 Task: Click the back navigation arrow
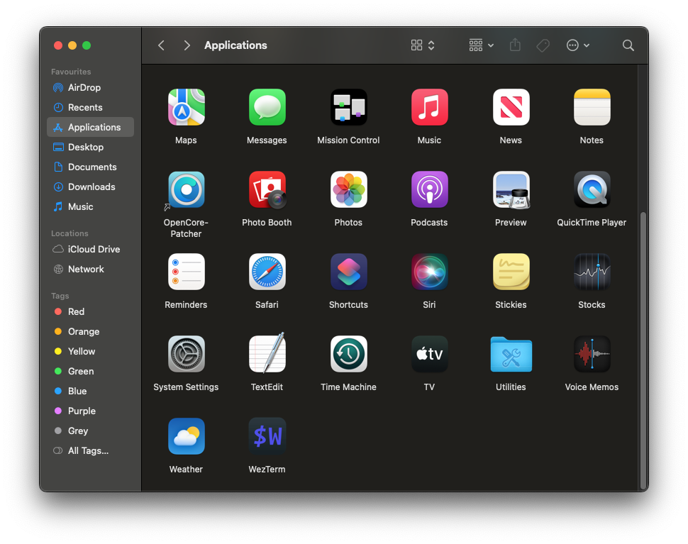click(x=161, y=45)
